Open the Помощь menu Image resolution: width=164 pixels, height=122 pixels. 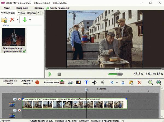pyautogui.click(x=39, y=8)
